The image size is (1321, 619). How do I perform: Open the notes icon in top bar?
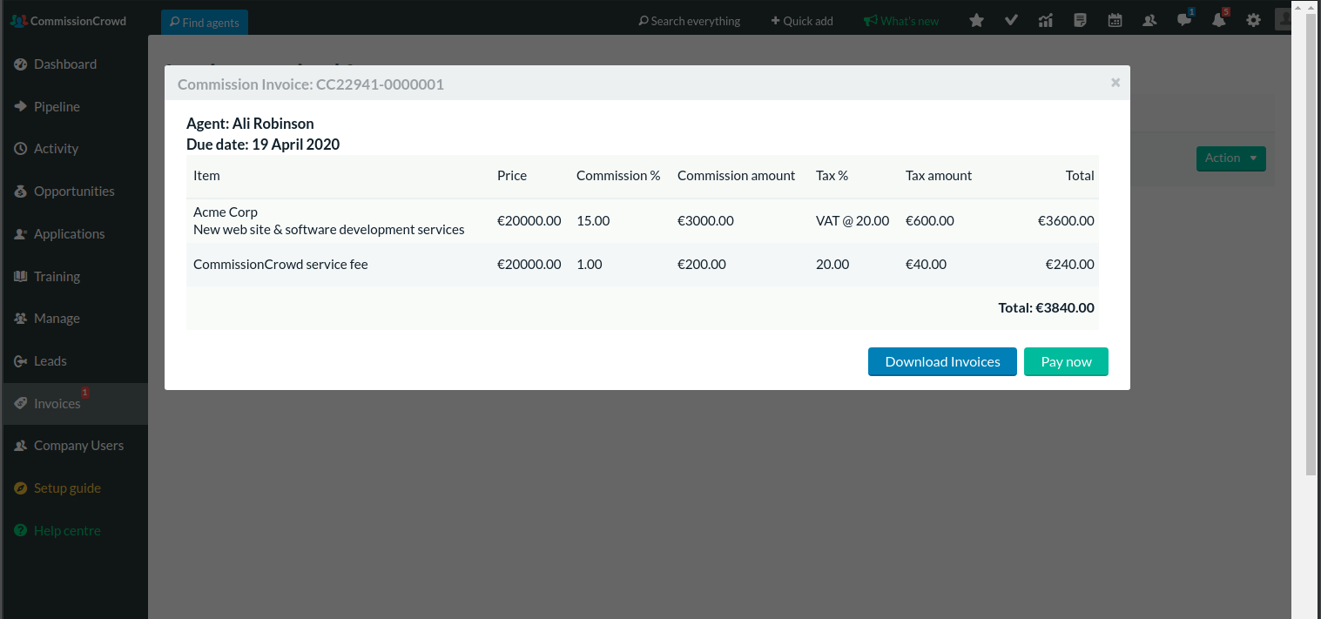(1080, 21)
